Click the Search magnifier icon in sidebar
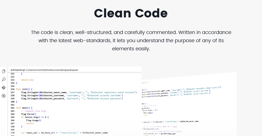262x136 pixels. (4, 79)
